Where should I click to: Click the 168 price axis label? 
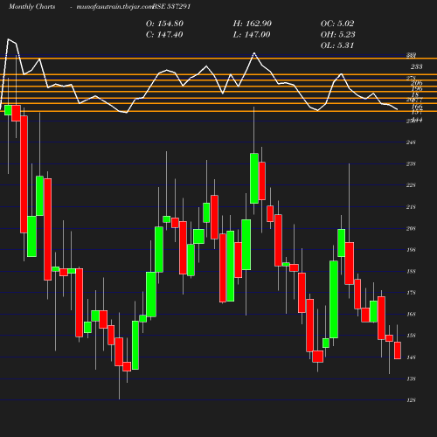(411, 314)
